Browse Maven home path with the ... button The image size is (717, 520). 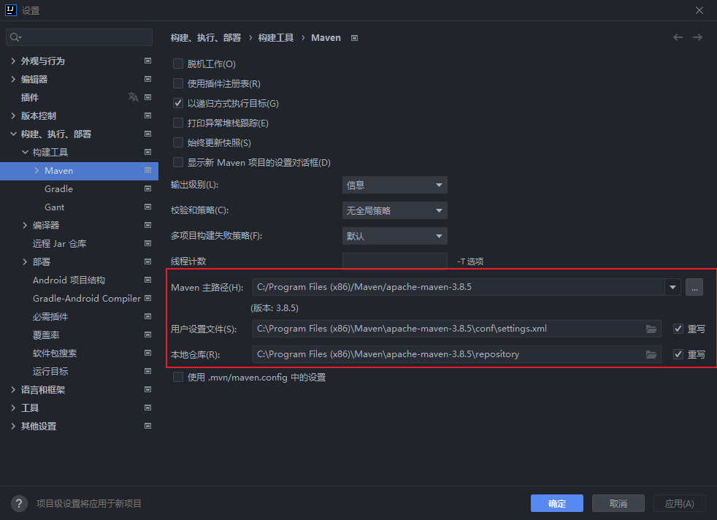pyautogui.click(x=694, y=287)
